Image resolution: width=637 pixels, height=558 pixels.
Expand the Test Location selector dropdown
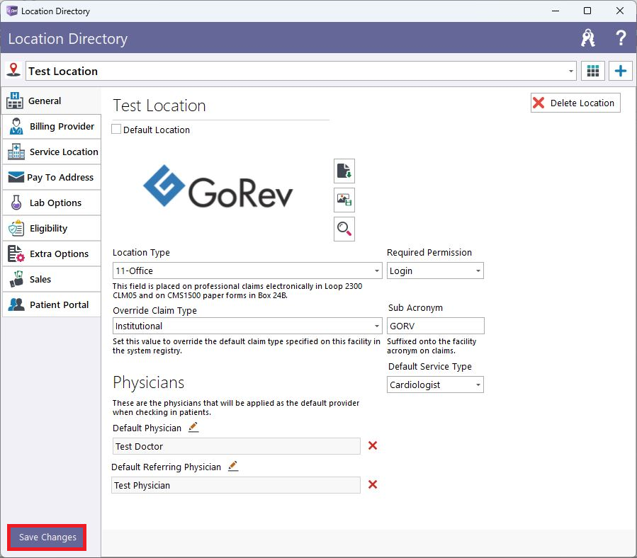pos(571,71)
